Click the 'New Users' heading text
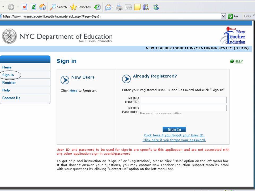 point(83,77)
